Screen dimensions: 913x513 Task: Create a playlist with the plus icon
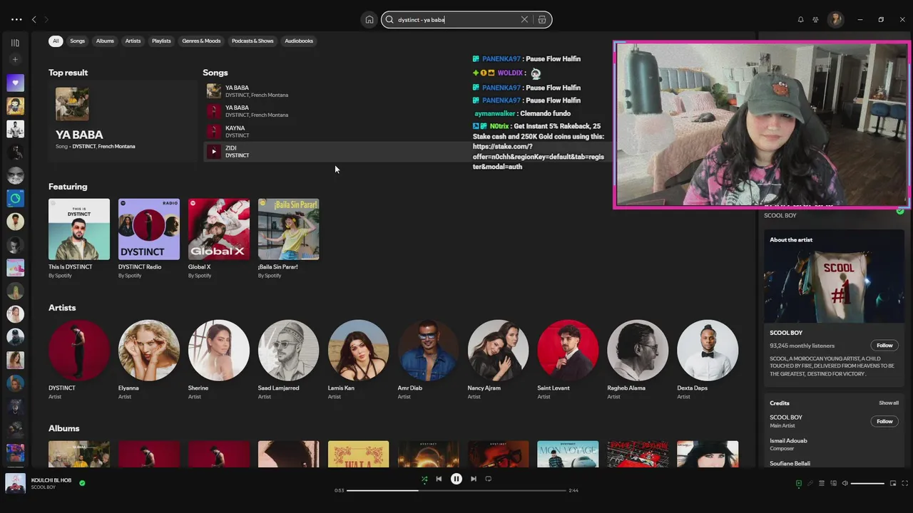[x=15, y=60]
